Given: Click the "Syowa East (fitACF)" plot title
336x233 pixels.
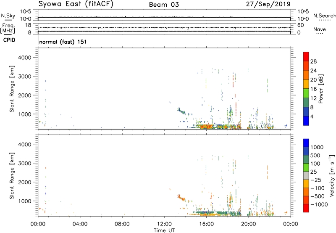Looking at the screenshot, I should coord(76,4).
